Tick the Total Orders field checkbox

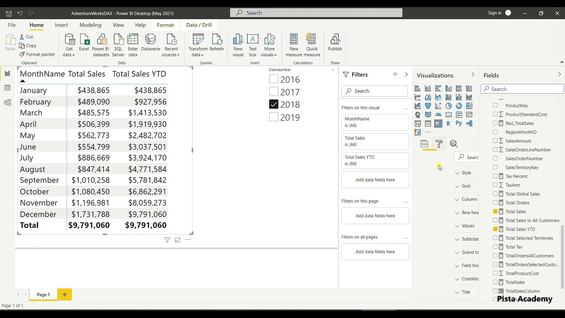(495, 203)
